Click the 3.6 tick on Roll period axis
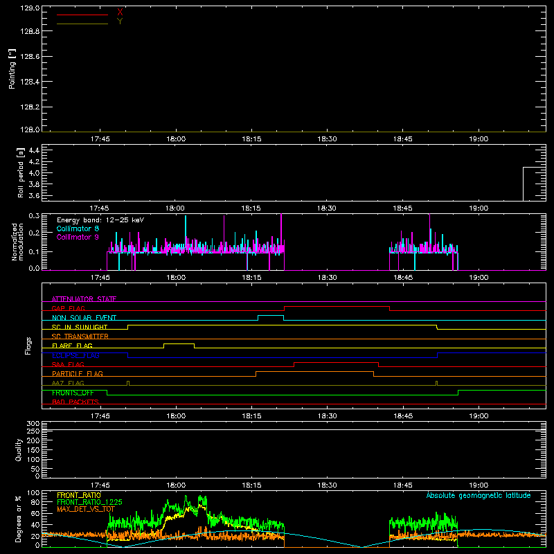Screen dimensions: 554x554 34,195
